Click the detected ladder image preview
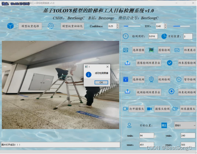 click(60, 85)
